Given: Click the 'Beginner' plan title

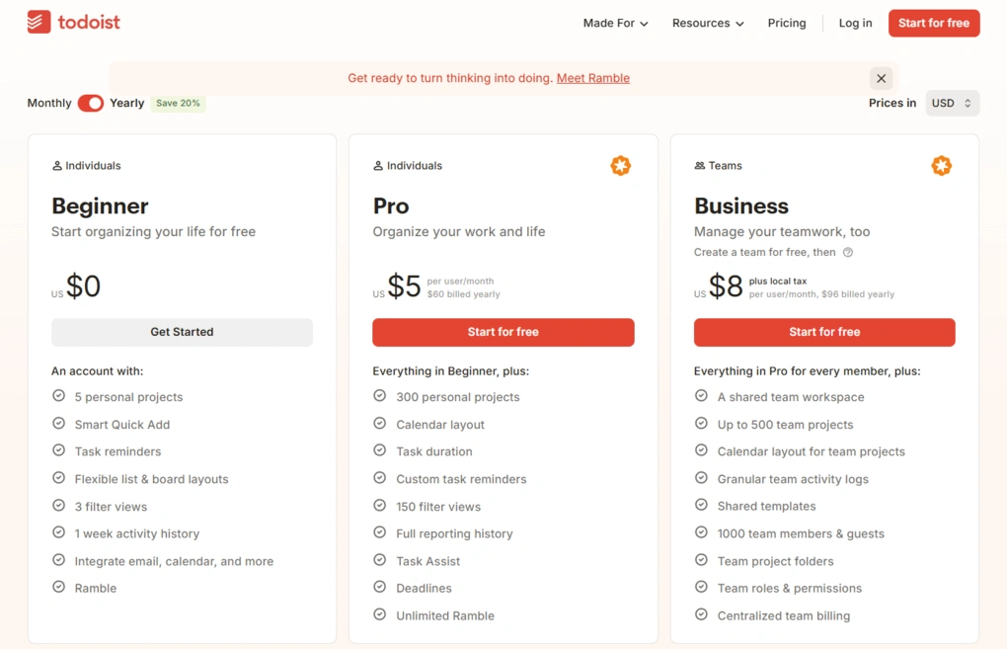Looking at the screenshot, I should 100,206.
